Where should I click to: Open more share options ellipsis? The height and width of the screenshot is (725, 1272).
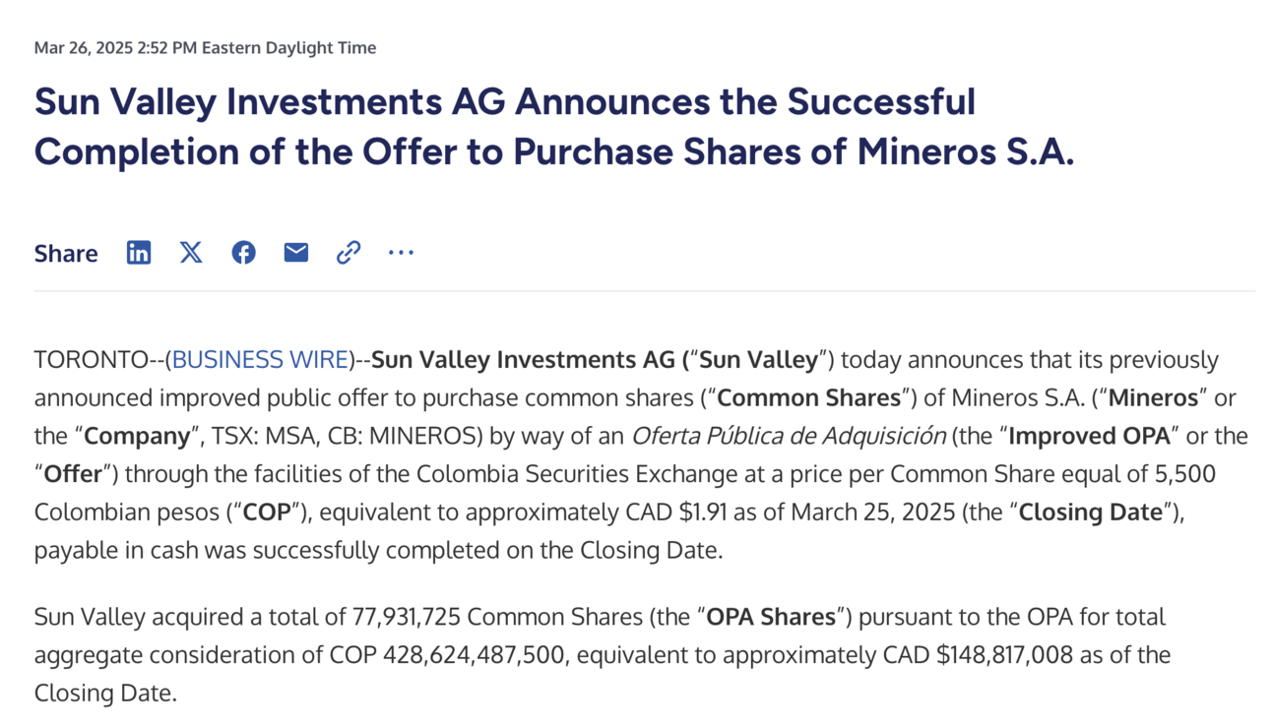401,253
